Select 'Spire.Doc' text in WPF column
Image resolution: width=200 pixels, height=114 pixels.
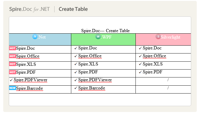[88, 48]
